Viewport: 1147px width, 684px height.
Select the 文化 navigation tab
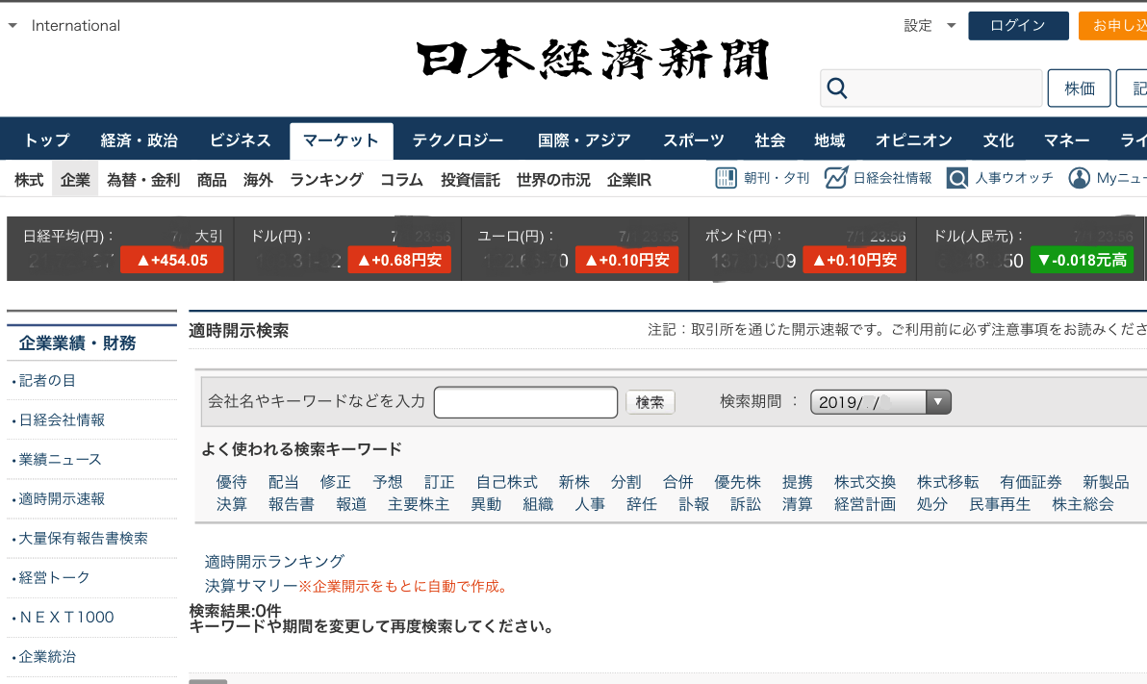(x=998, y=140)
